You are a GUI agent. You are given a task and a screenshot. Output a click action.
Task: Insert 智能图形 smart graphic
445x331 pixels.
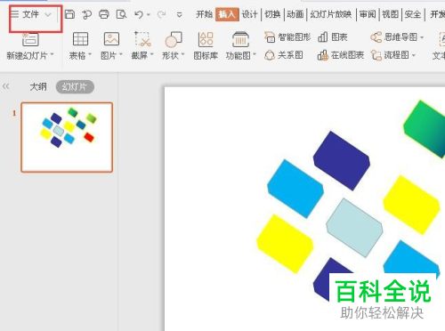(287, 37)
